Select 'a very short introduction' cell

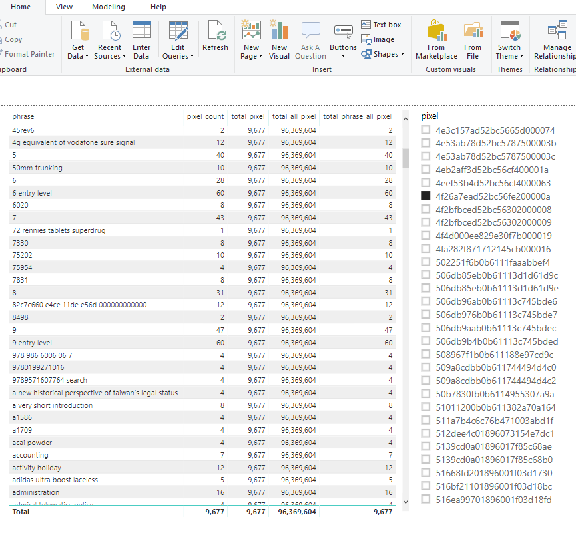53,405
